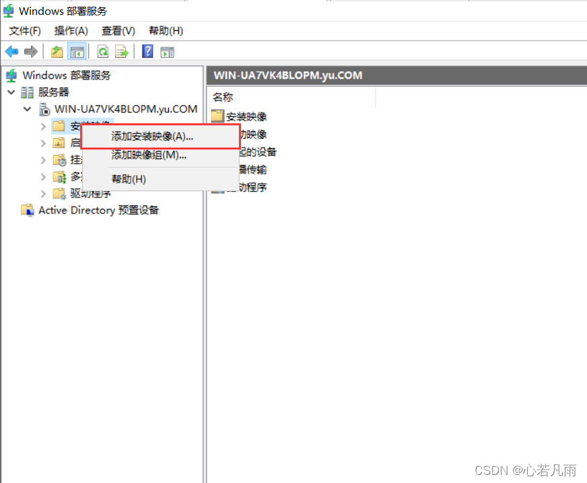Click the blue Back arrow toolbar icon
Viewport: 587px width, 483px height.
(x=11, y=51)
